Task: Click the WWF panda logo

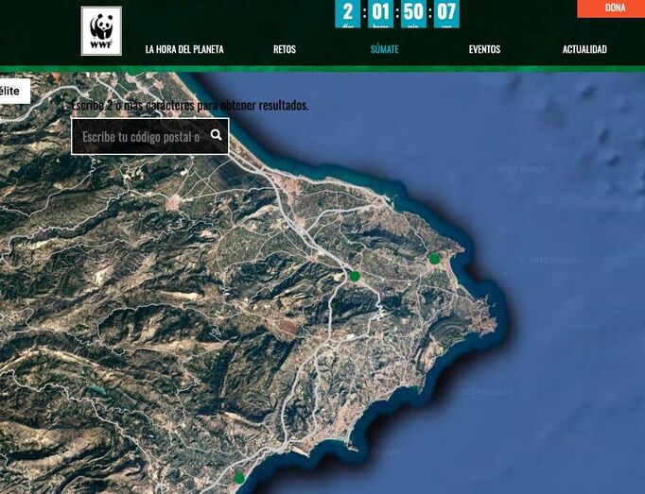Action: (x=101, y=31)
